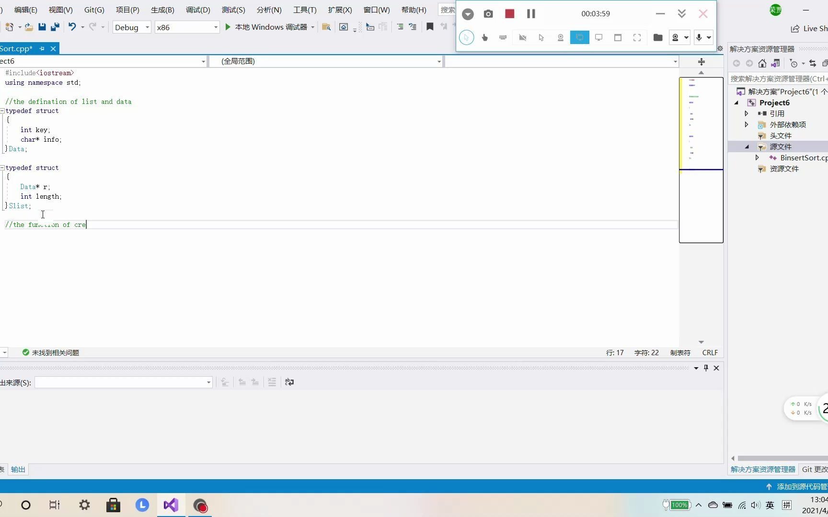828x517 pixels.
Task: Open the Git(G) menu
Action: tap(94, 10)
